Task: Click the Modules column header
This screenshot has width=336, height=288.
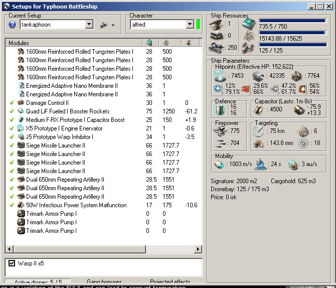Action: [x=74, y=43]
